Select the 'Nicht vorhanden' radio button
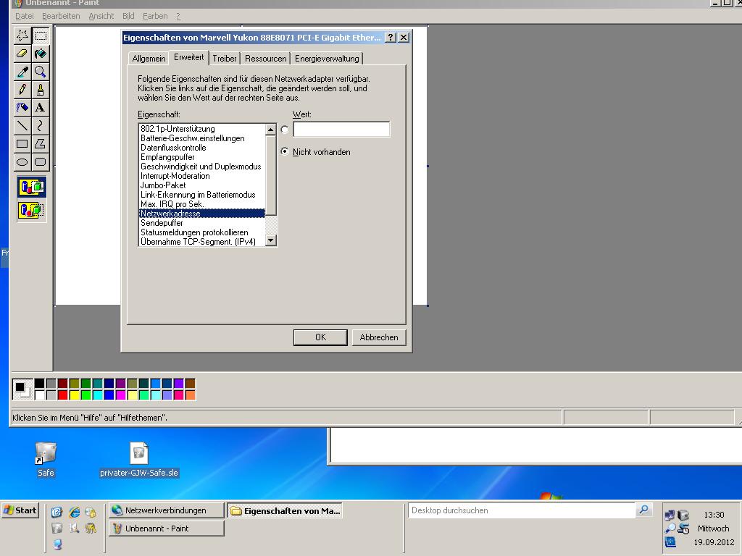Screen dimensions: 742x556 pos(285,151)
